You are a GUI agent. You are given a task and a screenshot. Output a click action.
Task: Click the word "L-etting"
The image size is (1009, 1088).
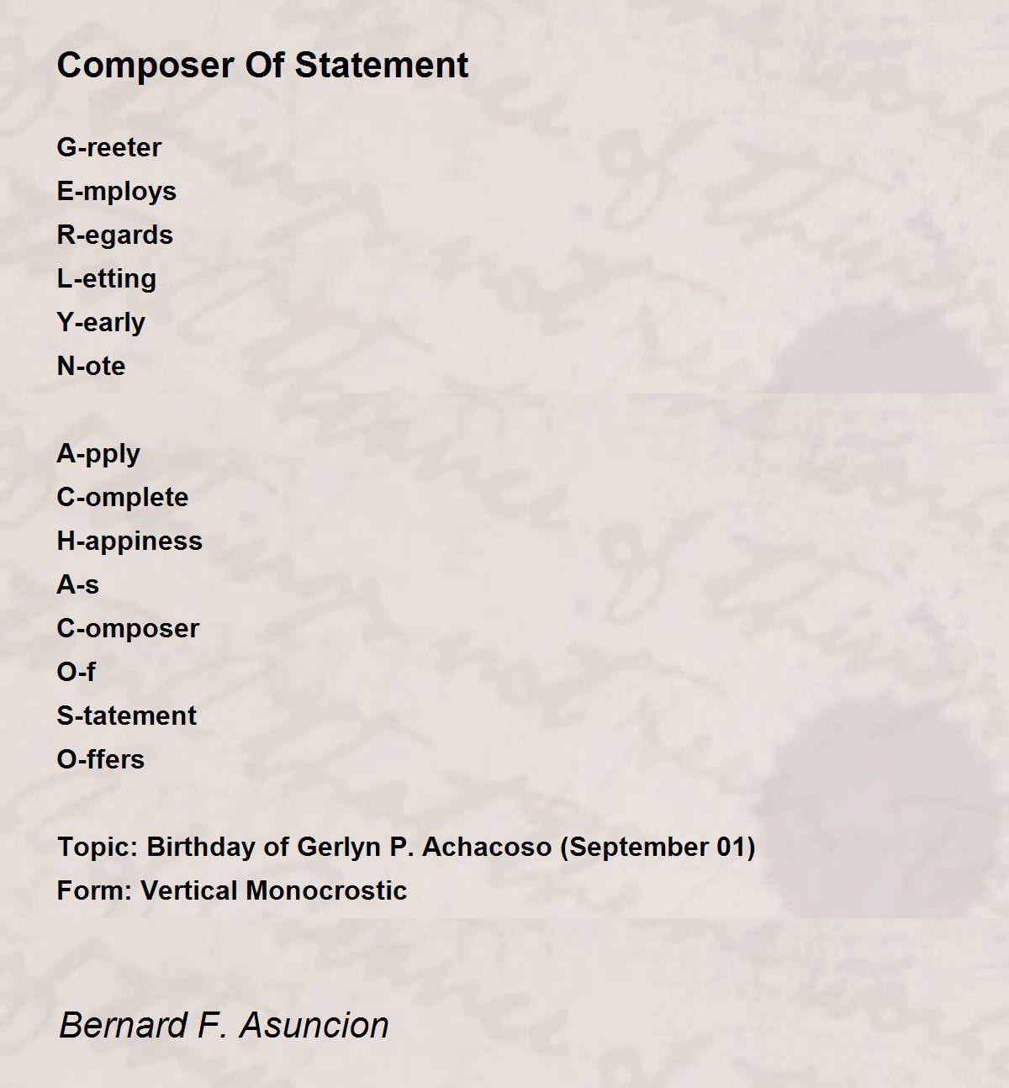107,279
